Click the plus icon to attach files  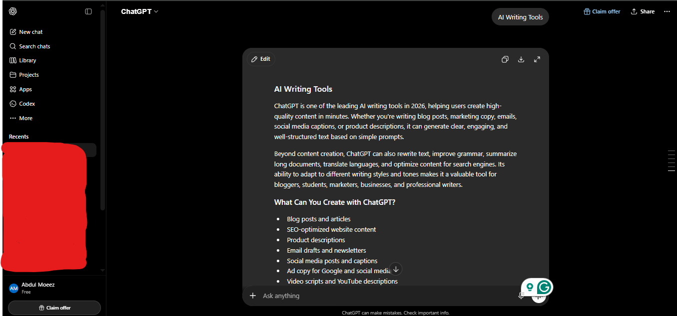point(253,296)
